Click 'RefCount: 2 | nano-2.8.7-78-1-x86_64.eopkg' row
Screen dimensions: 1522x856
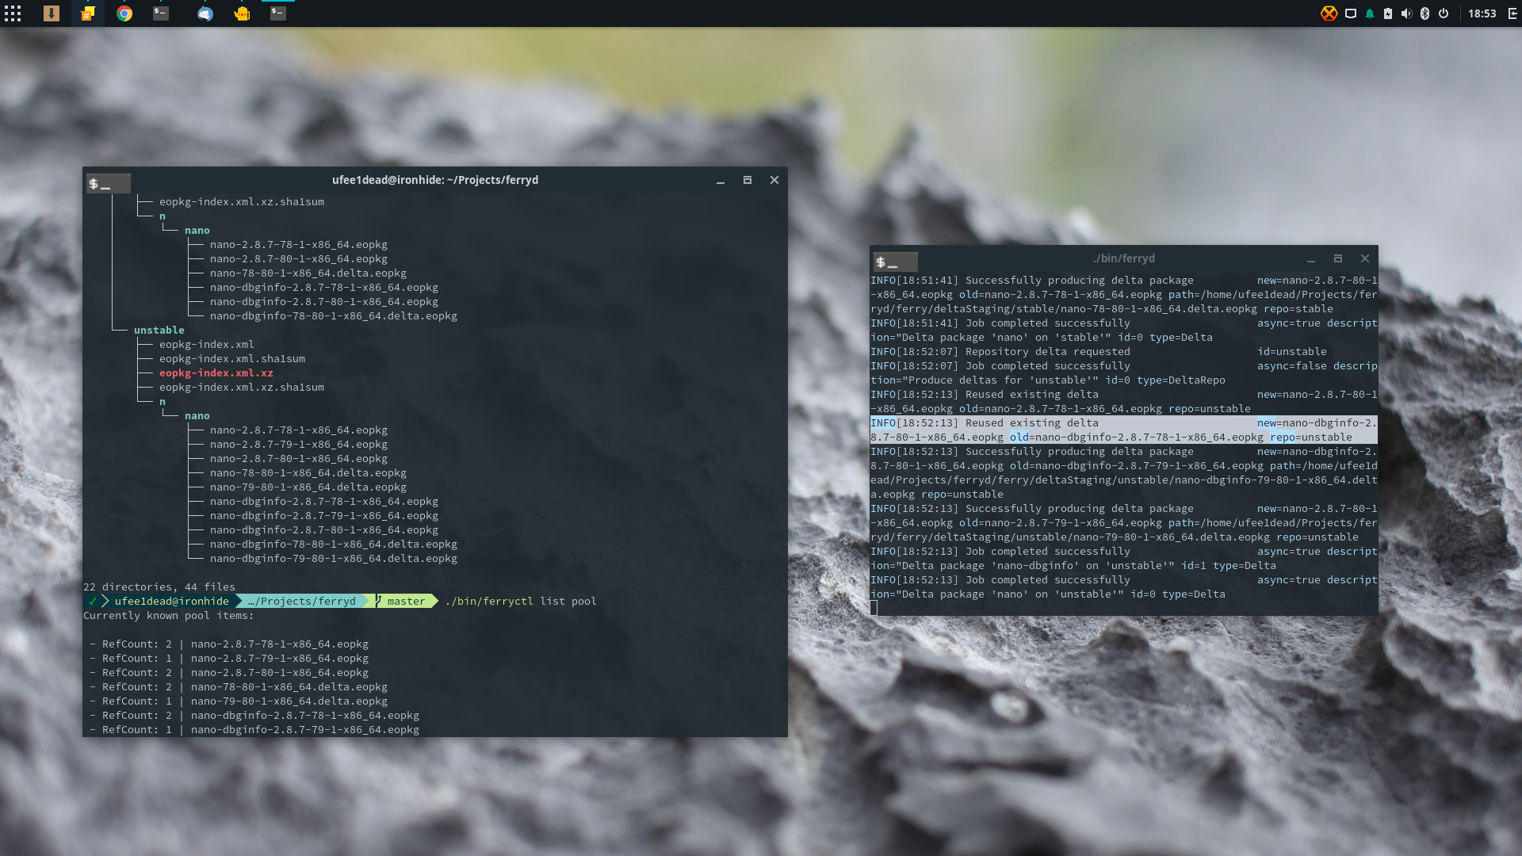point(228,644)
